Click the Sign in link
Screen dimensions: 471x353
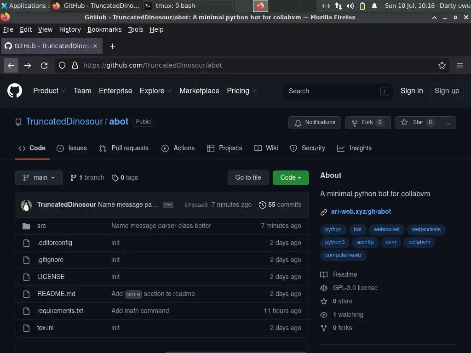(x=412, y=91)
